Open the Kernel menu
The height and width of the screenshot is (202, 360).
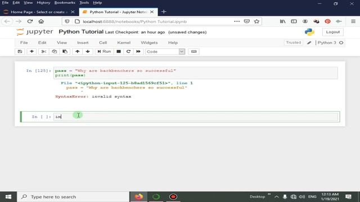pyautogui.click(x=124, y=43)
